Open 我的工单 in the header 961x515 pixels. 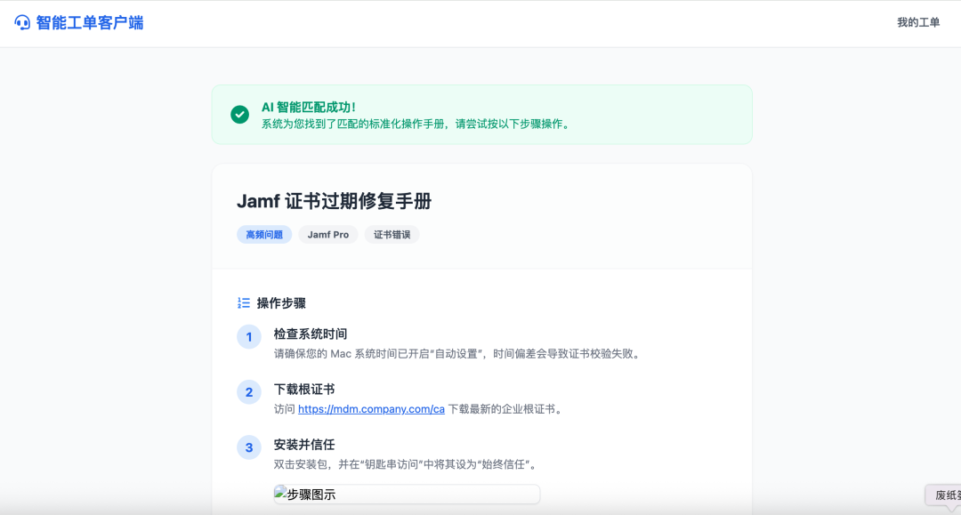918,22
